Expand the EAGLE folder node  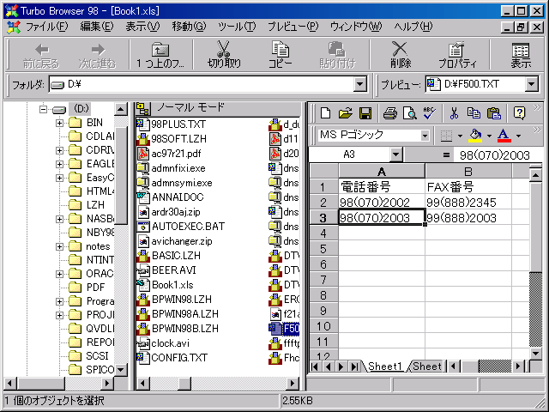59,164
